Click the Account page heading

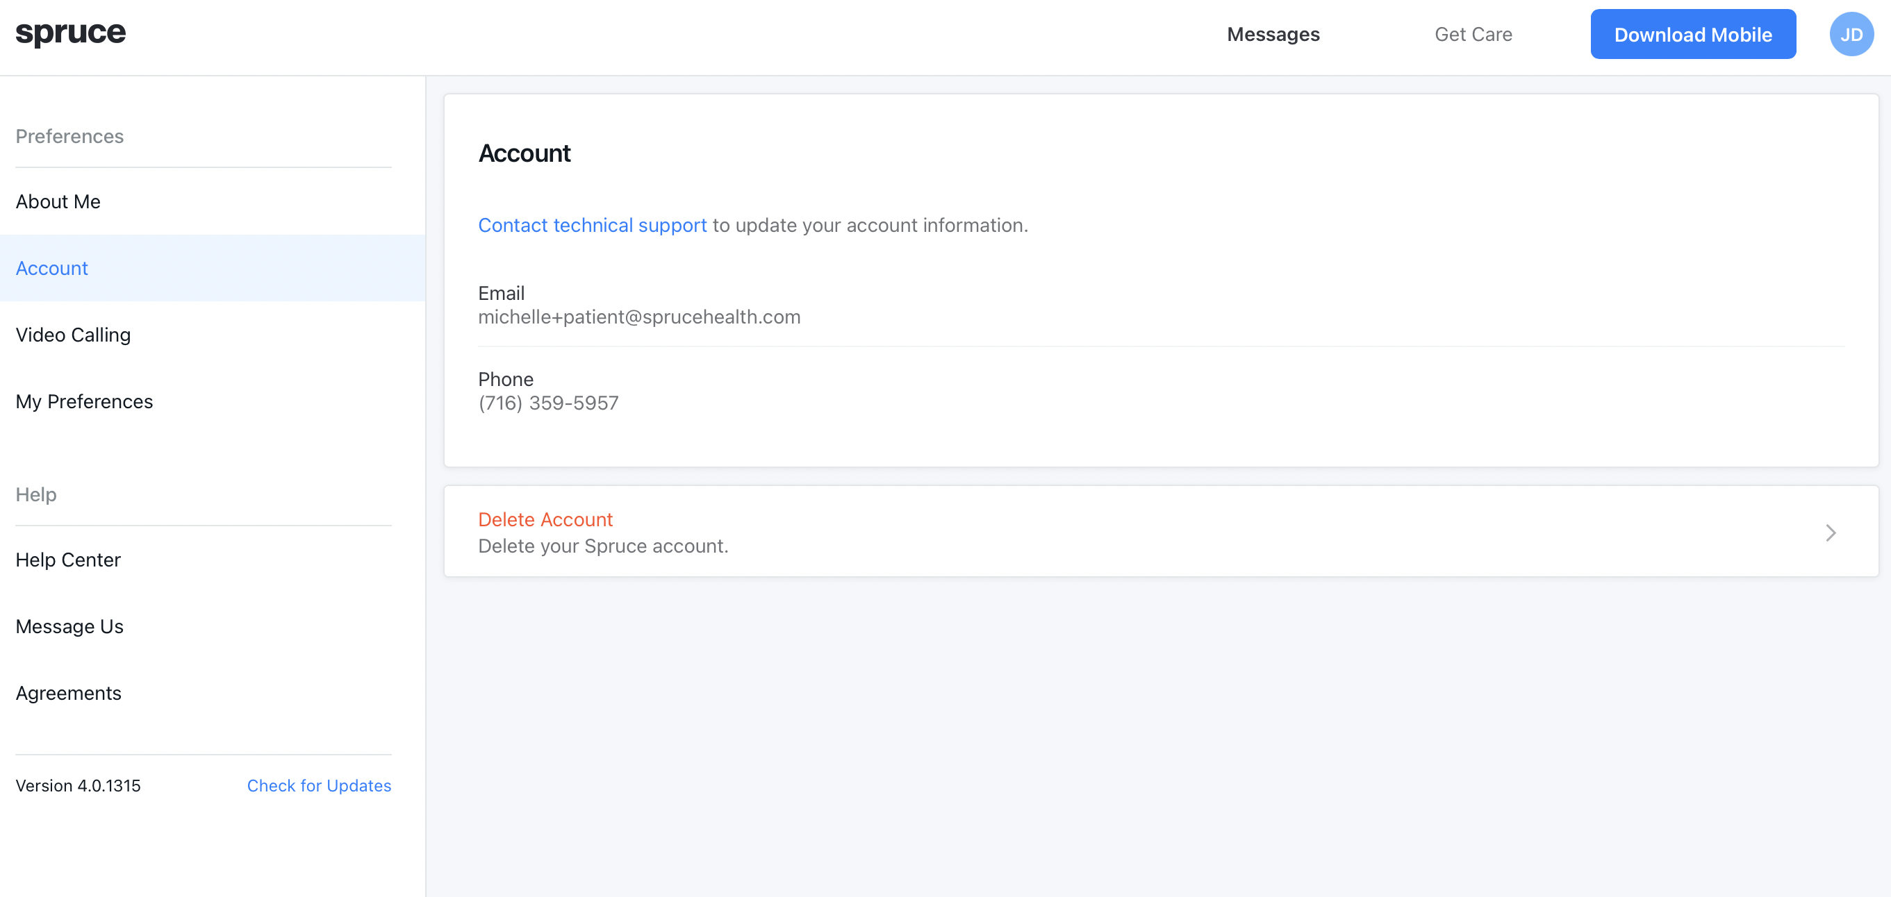coord(524,153)
